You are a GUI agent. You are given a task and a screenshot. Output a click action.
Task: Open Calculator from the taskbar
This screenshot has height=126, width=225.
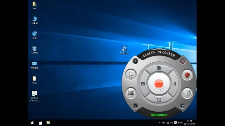[x=40, y=123]
